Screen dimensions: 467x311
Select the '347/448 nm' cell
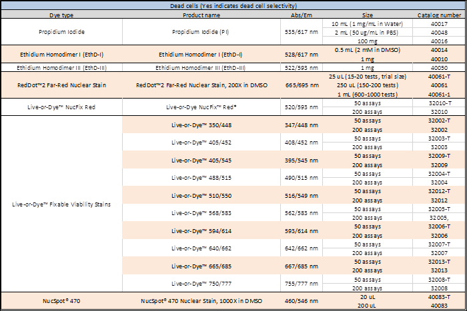[x=302, y=125]
